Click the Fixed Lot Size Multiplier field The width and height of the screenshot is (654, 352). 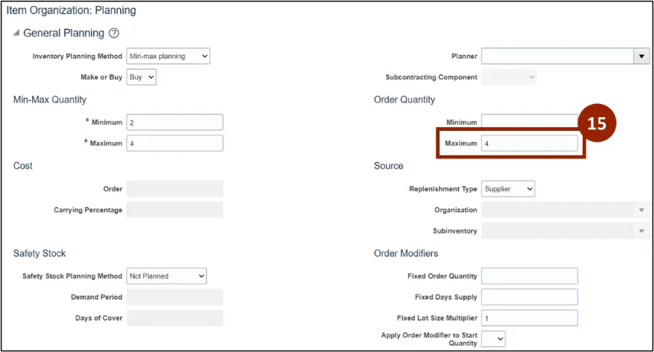529,318
